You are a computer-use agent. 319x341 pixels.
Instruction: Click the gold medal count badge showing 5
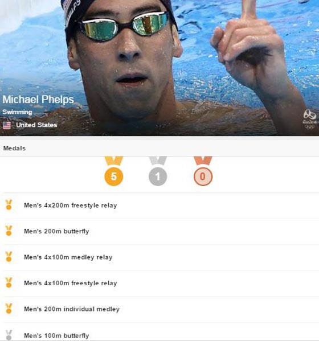(x=114, y=176)
